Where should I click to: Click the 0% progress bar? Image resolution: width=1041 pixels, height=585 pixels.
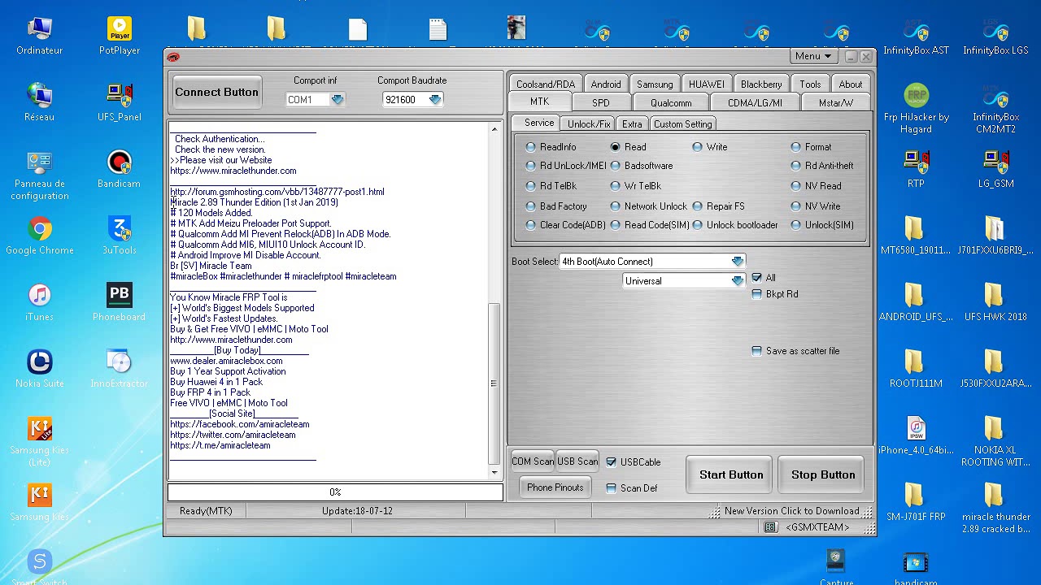pos(335,492)
